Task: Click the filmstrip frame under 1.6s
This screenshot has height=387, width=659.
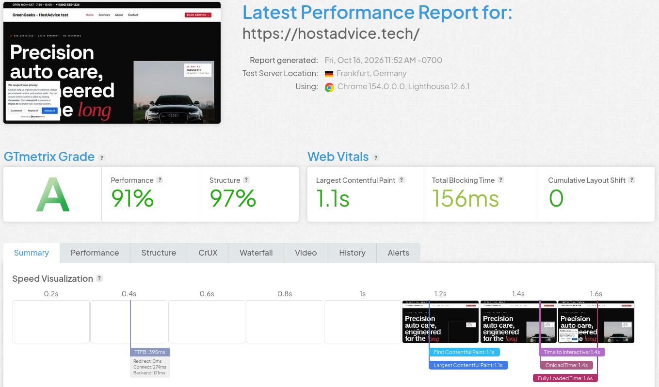Action: click(596, 322)
